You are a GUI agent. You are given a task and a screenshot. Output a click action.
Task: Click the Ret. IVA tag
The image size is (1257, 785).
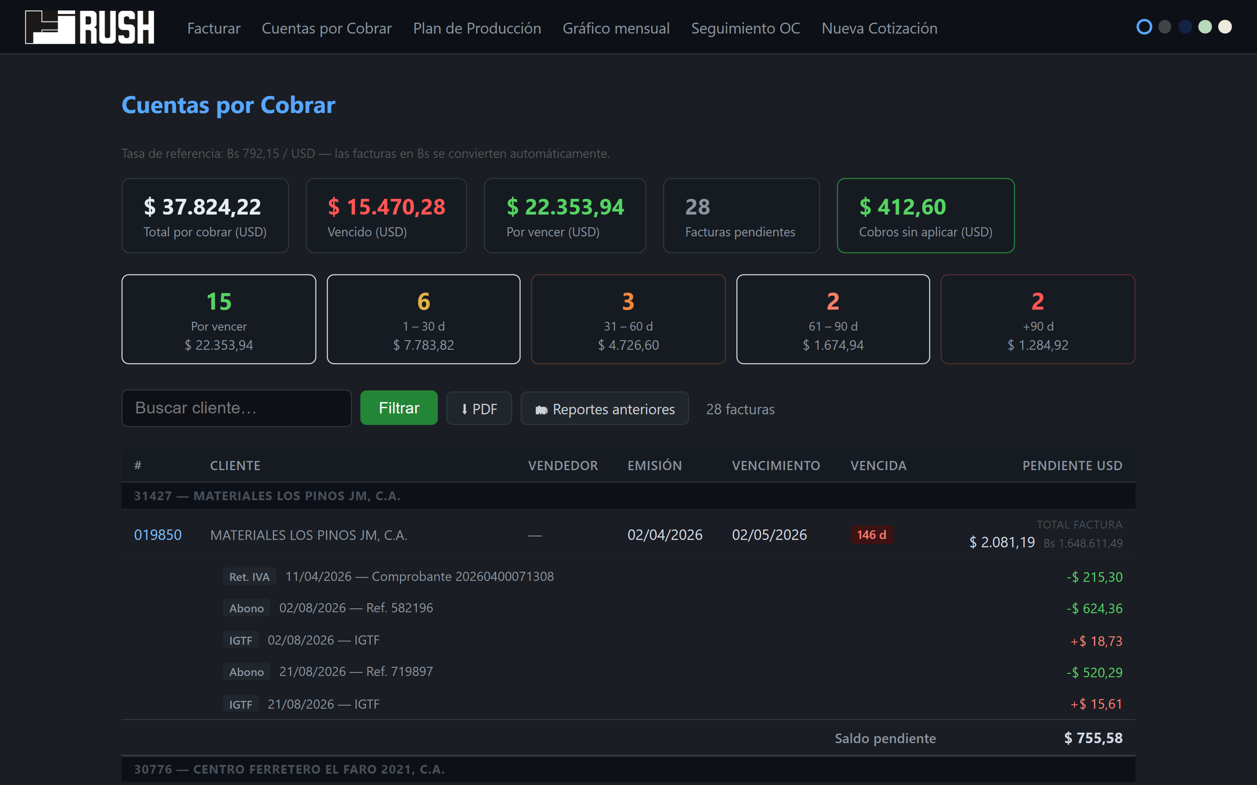point(249,577)
